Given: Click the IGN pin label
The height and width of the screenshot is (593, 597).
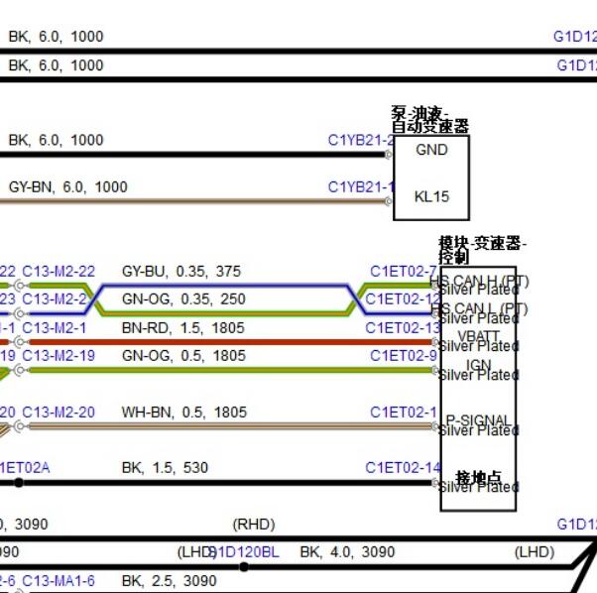Looking at the screenshot, I should click(478, 365).
